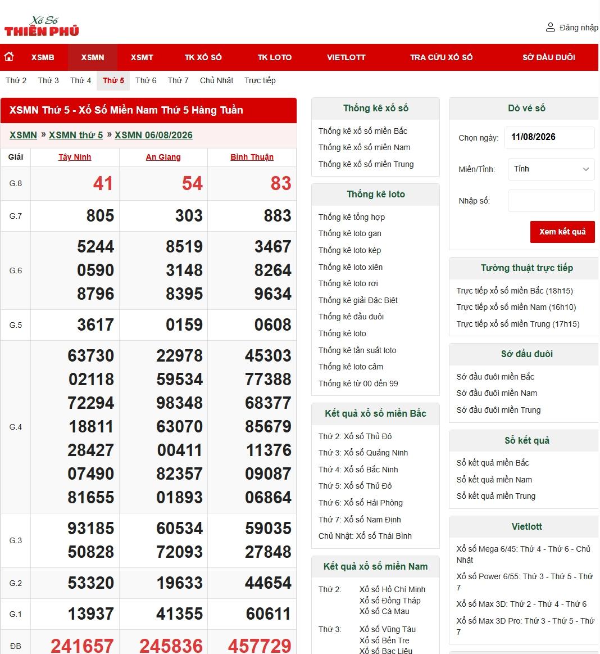Open the XSMB menu item
Screen dimensions: 600x654
click(43, 57)
